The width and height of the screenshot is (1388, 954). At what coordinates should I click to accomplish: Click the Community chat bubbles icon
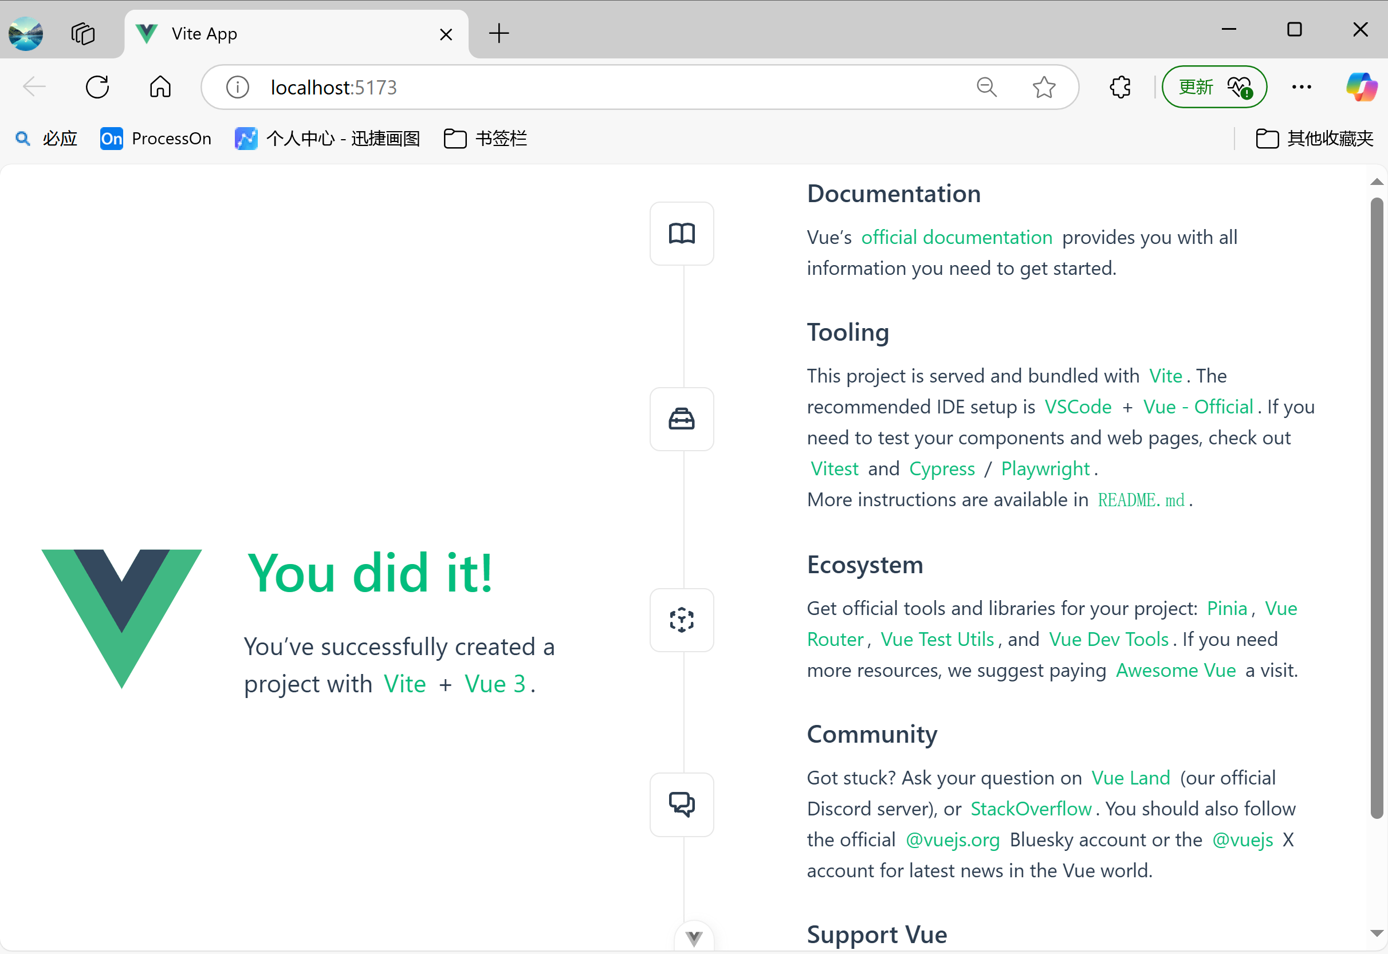click(681, 804)
